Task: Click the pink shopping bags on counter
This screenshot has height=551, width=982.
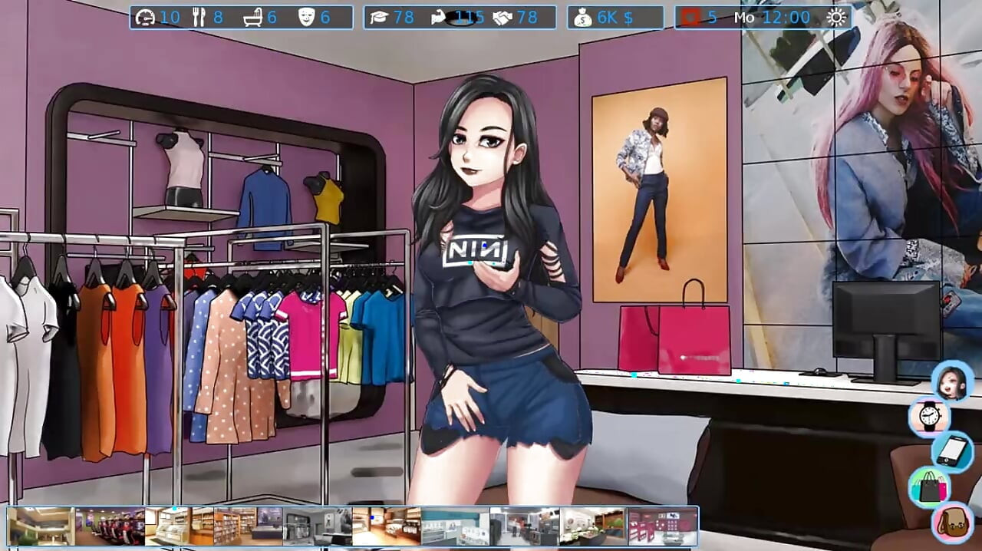Action: tap(675, 328)
